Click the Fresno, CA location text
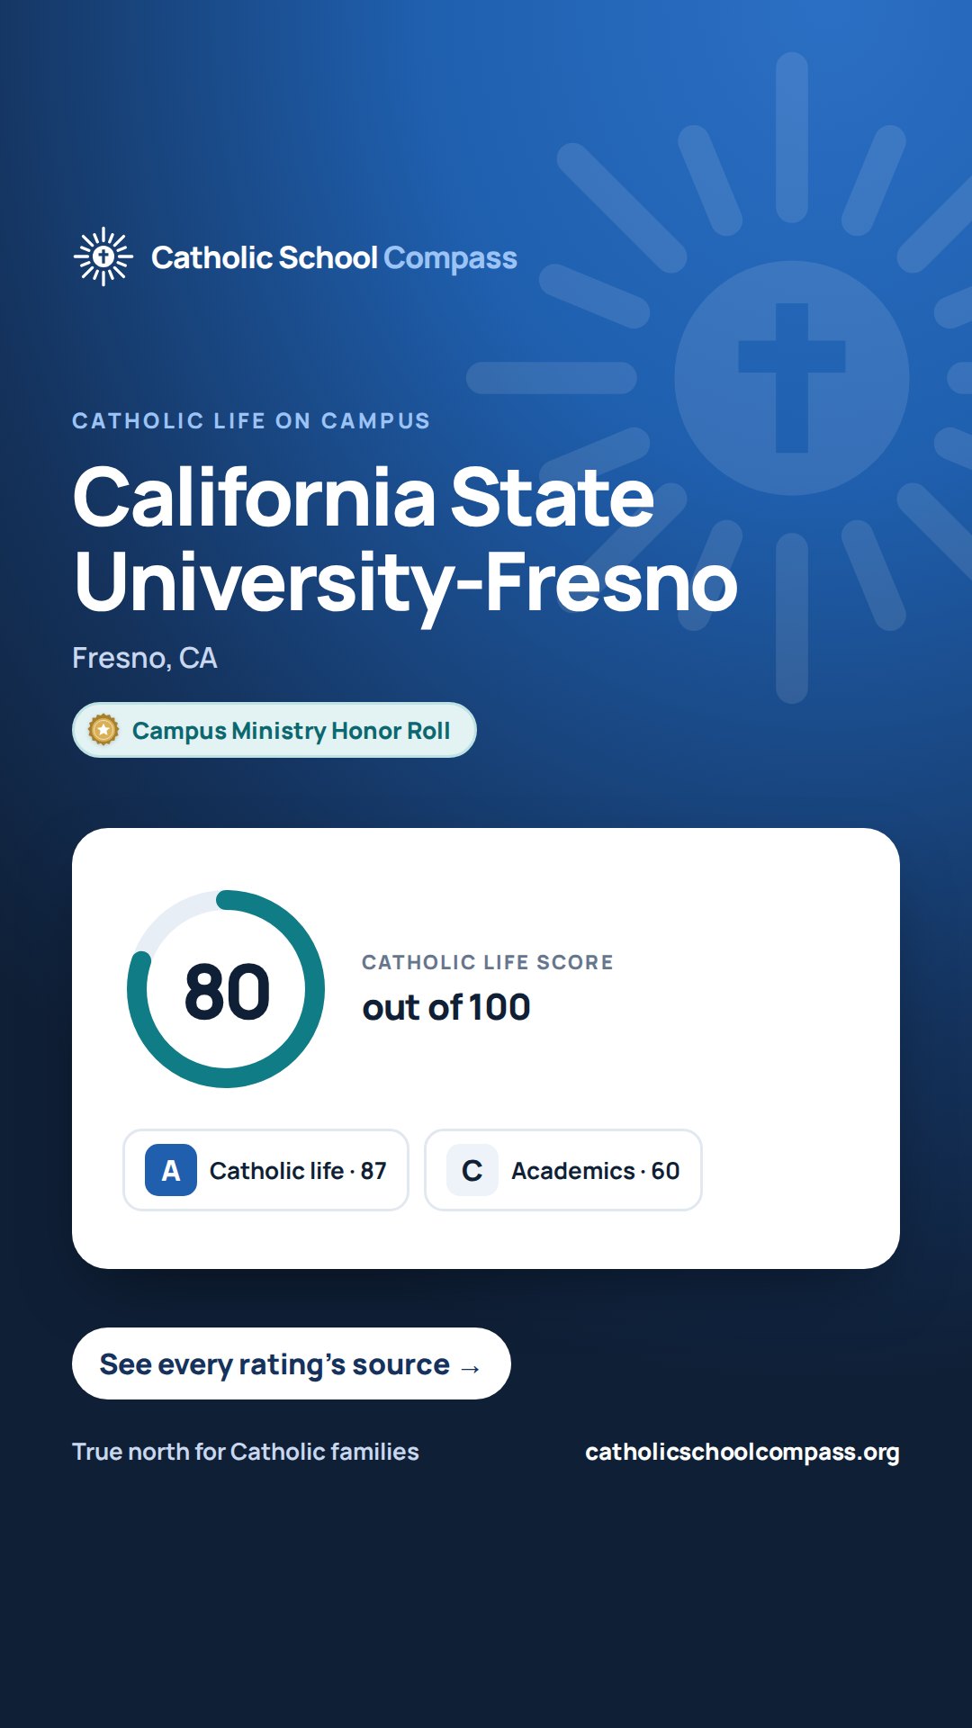 (x=145, y=658)
